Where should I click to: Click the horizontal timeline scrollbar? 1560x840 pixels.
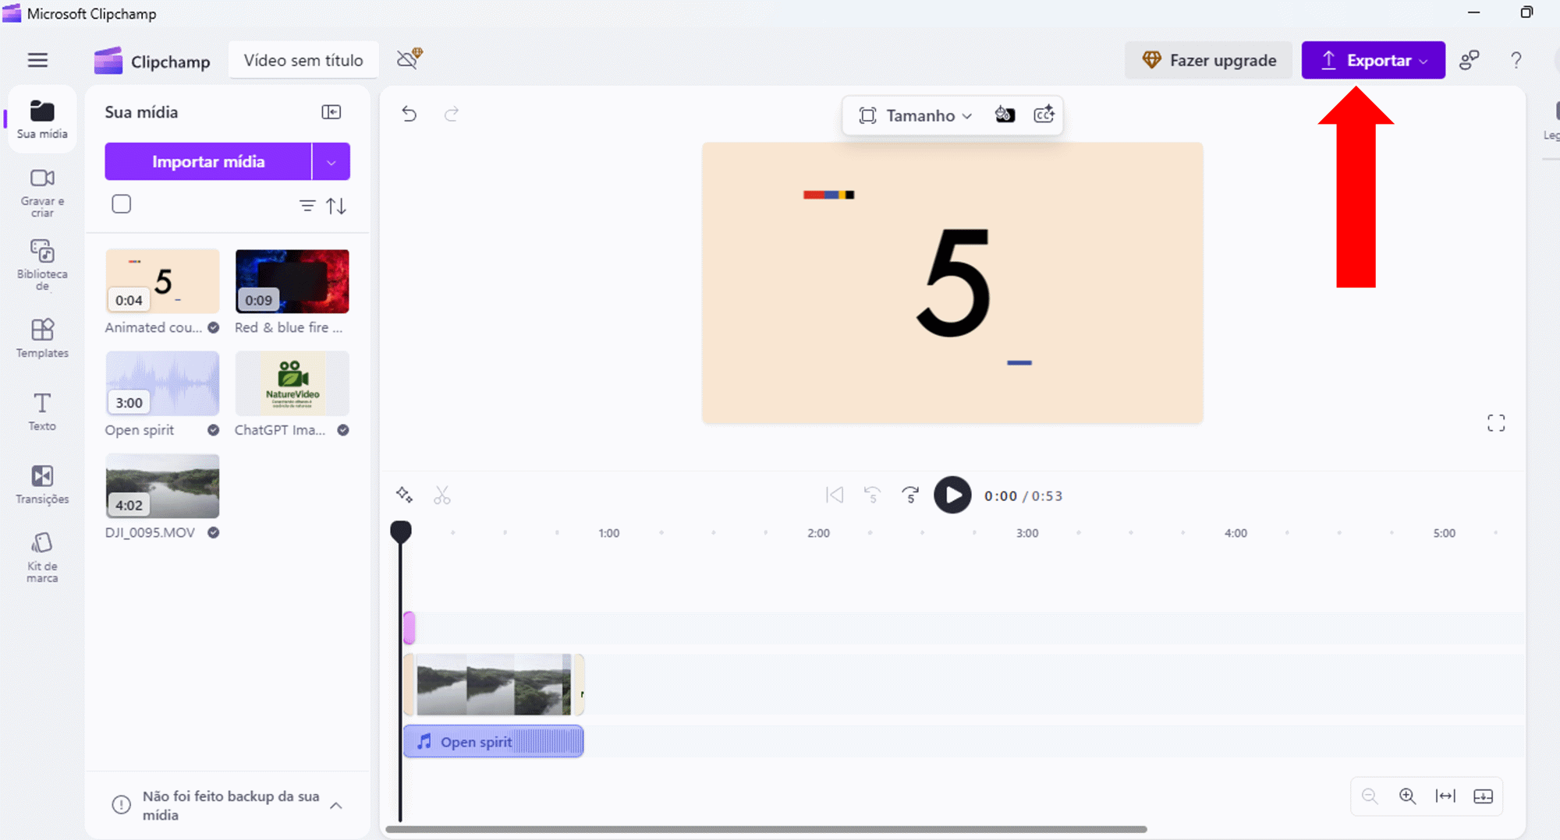pos(766,829)
